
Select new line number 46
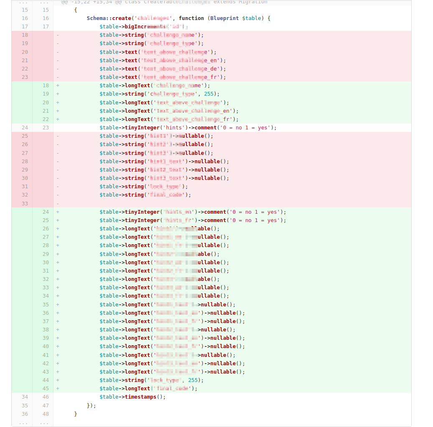[46, 397]
